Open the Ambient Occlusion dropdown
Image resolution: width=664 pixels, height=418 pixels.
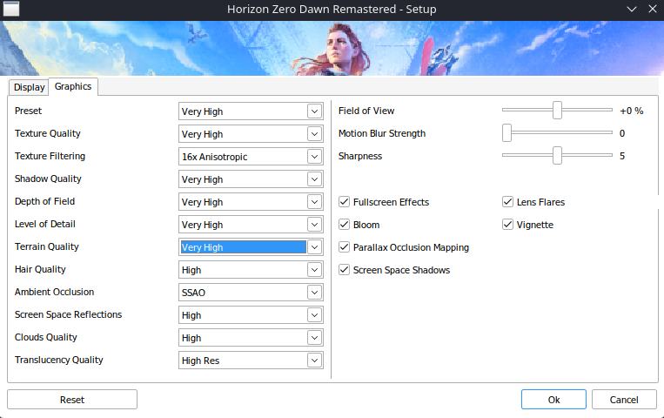(x=251, y=293)
